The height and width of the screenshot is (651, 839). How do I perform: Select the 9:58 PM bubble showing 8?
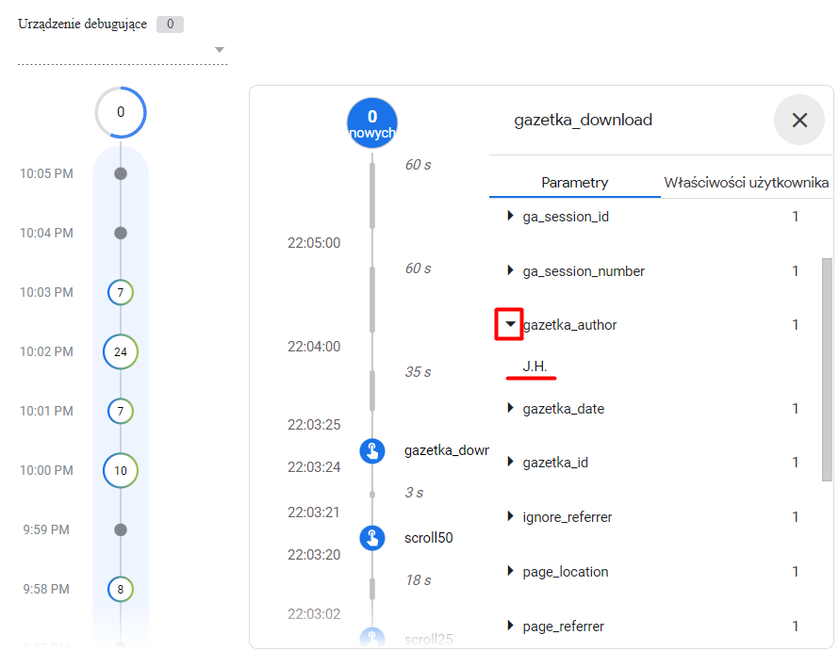pyautogui.click(x=121, y=589)
